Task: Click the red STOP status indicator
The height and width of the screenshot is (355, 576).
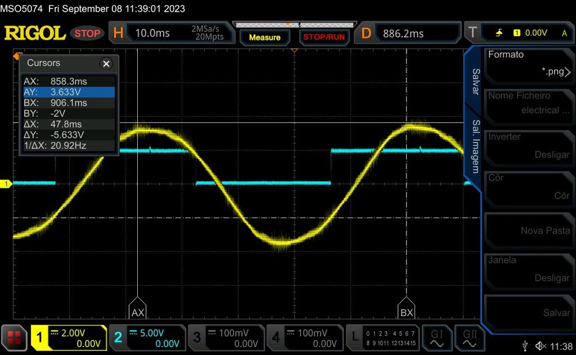Action: click(88, 33)
